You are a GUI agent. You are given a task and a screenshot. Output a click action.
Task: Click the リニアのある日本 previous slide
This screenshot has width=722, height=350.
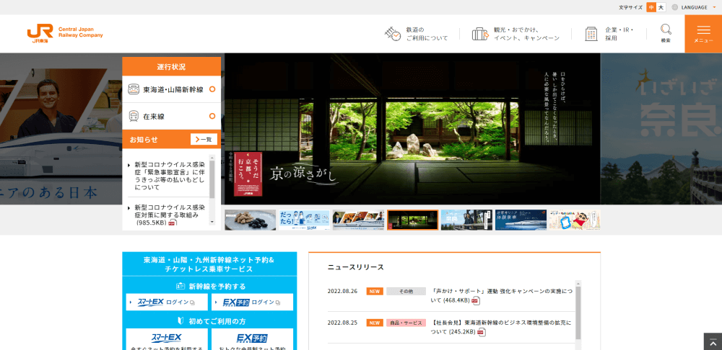61,129
